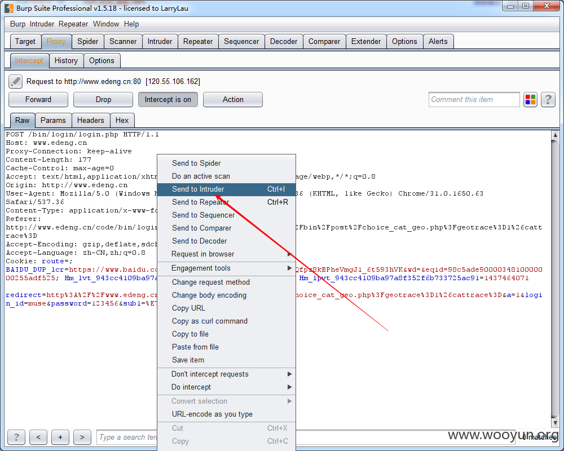Open the Repeater menu in menu bar
Screen dimensions: 564x451
73,24
